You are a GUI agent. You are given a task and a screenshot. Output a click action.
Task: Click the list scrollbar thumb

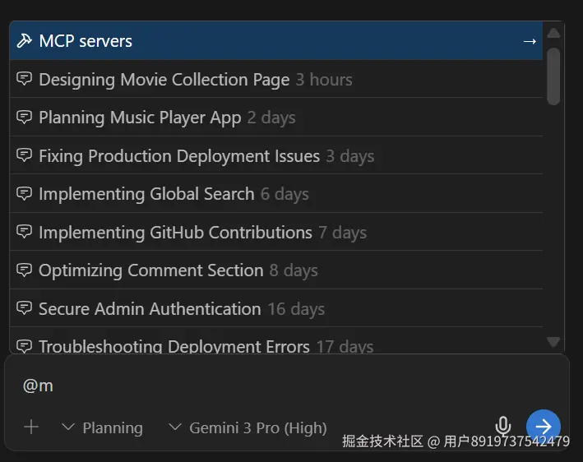[553, 76]
